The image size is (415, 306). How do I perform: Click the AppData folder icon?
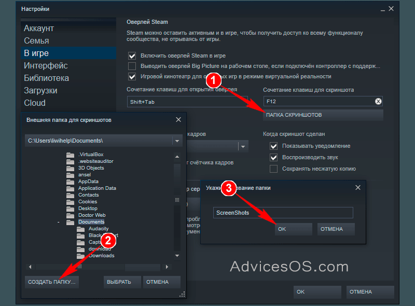tap(70, 182)
